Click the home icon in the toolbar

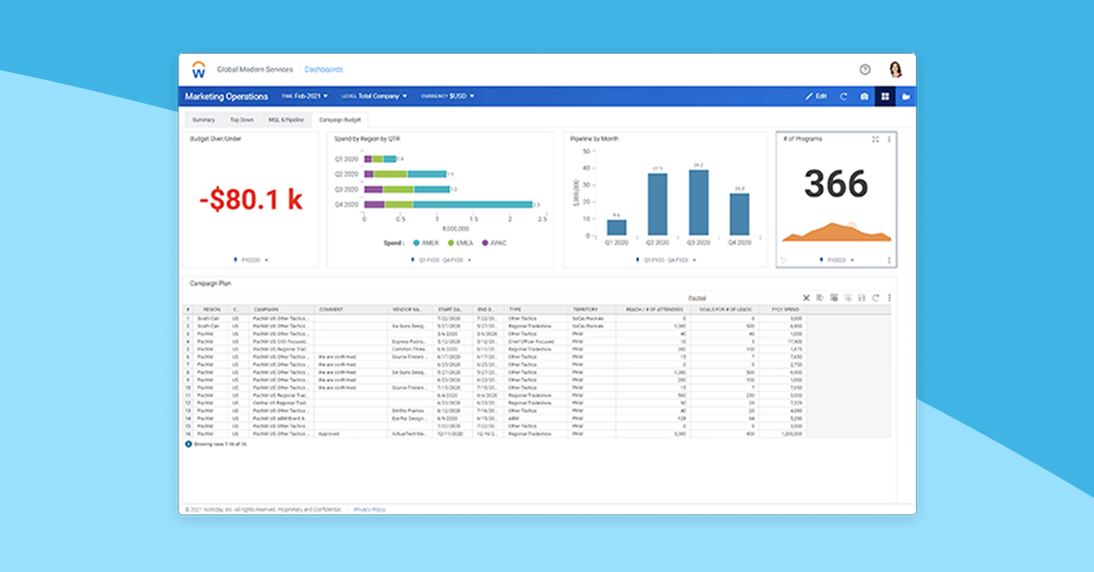862,96
